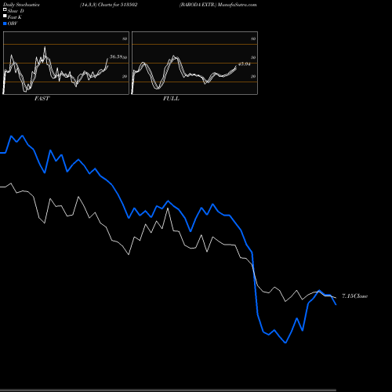Click the 20 axis label in FULL chart
This screenshot has width=392, height=392.
[253, 77]
